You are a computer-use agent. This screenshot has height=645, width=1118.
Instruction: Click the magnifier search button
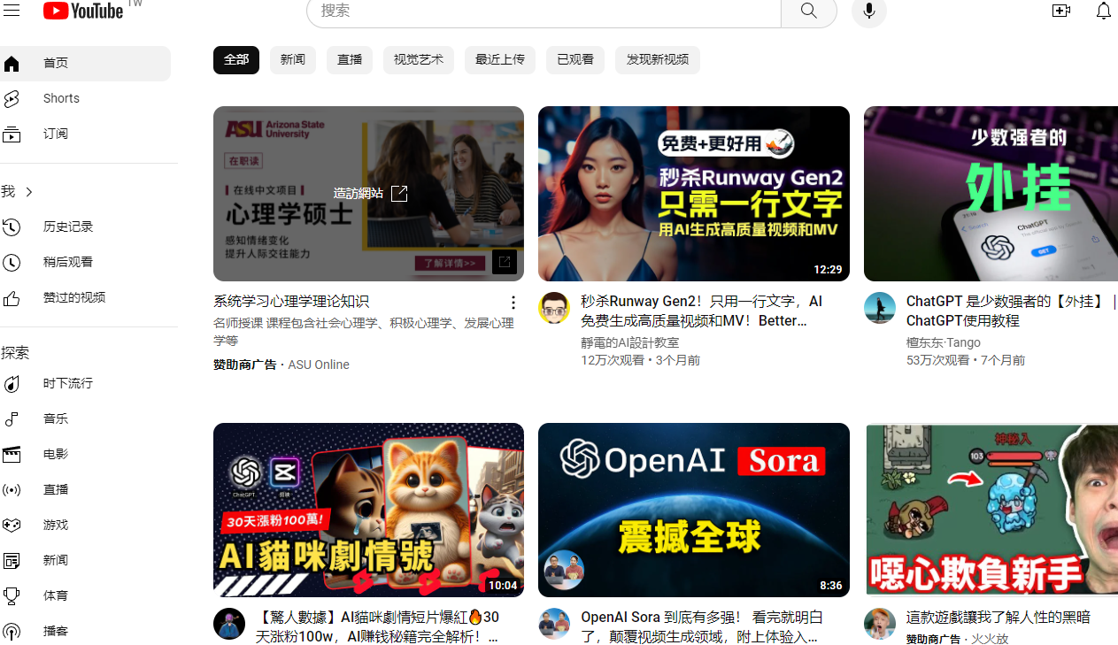pos(808,12)
